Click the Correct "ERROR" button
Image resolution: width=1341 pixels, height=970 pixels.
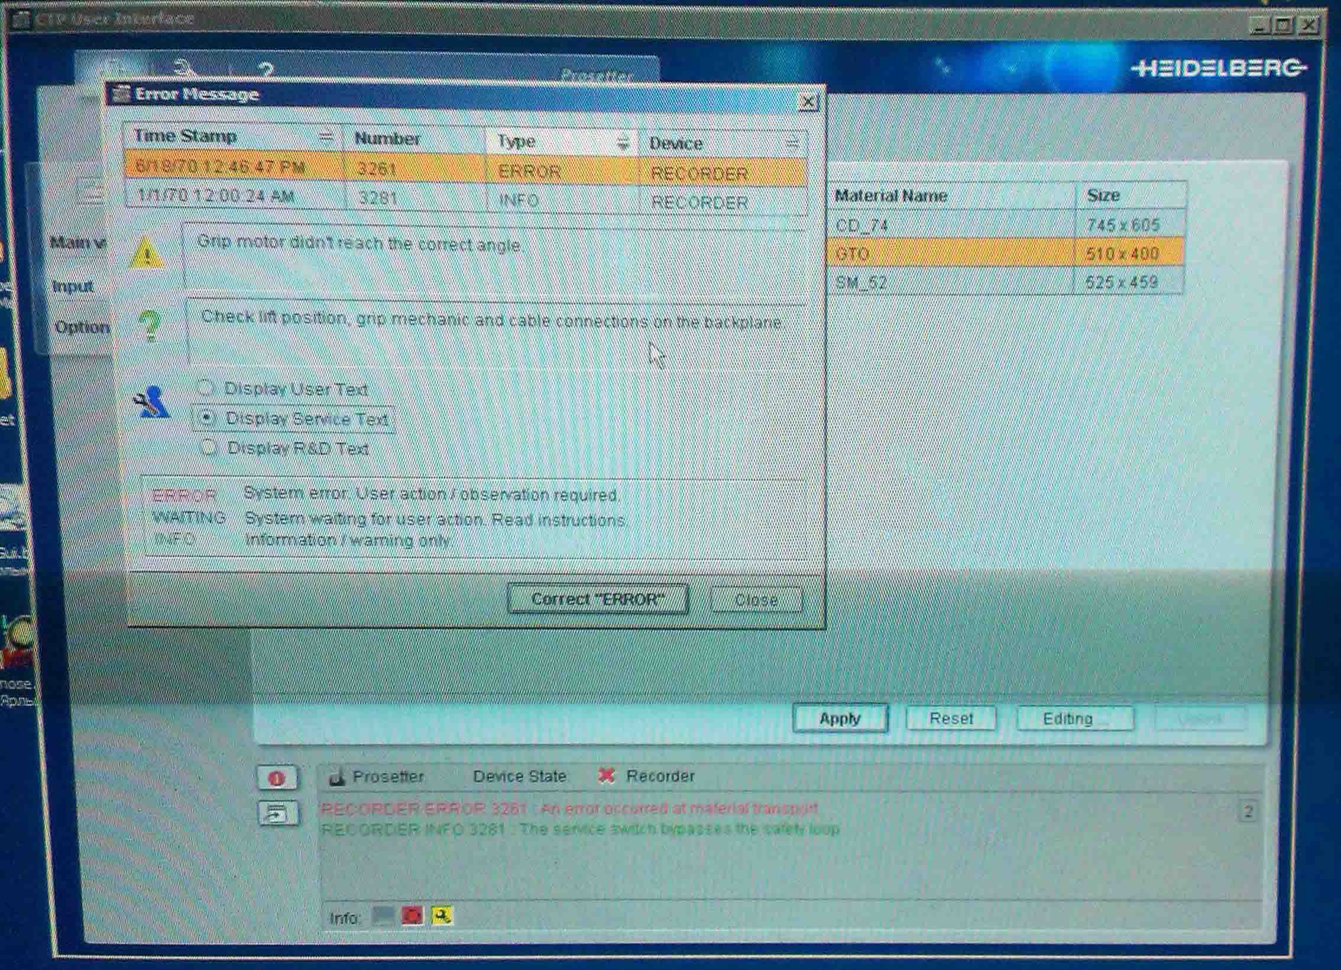click(x=598, y=599)
